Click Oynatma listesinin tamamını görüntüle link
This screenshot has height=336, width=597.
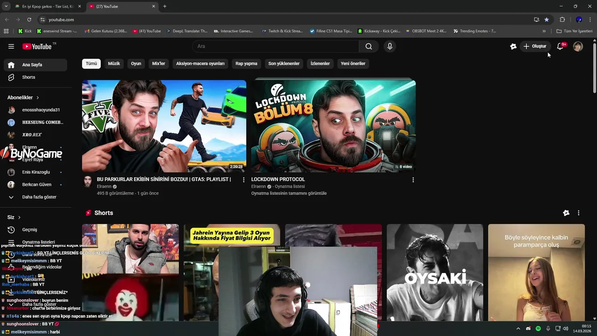tap(289, 193)
